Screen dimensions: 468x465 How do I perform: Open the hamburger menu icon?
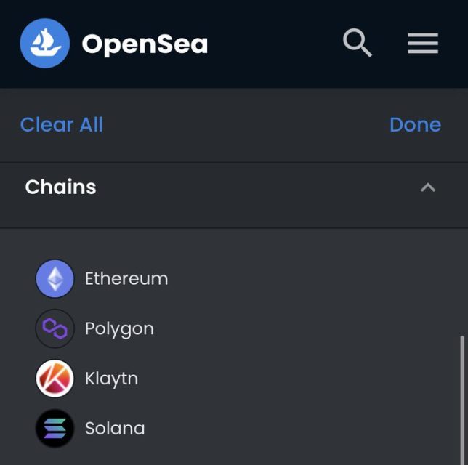423,44
